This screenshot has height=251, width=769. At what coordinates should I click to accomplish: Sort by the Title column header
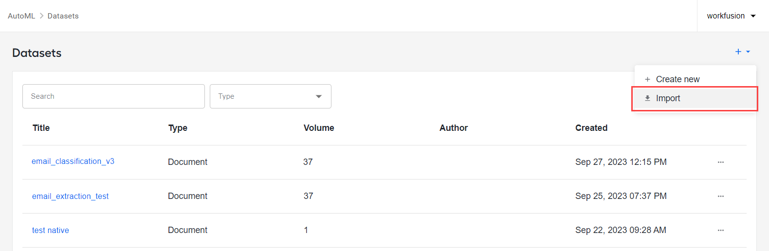coord(41,128)
